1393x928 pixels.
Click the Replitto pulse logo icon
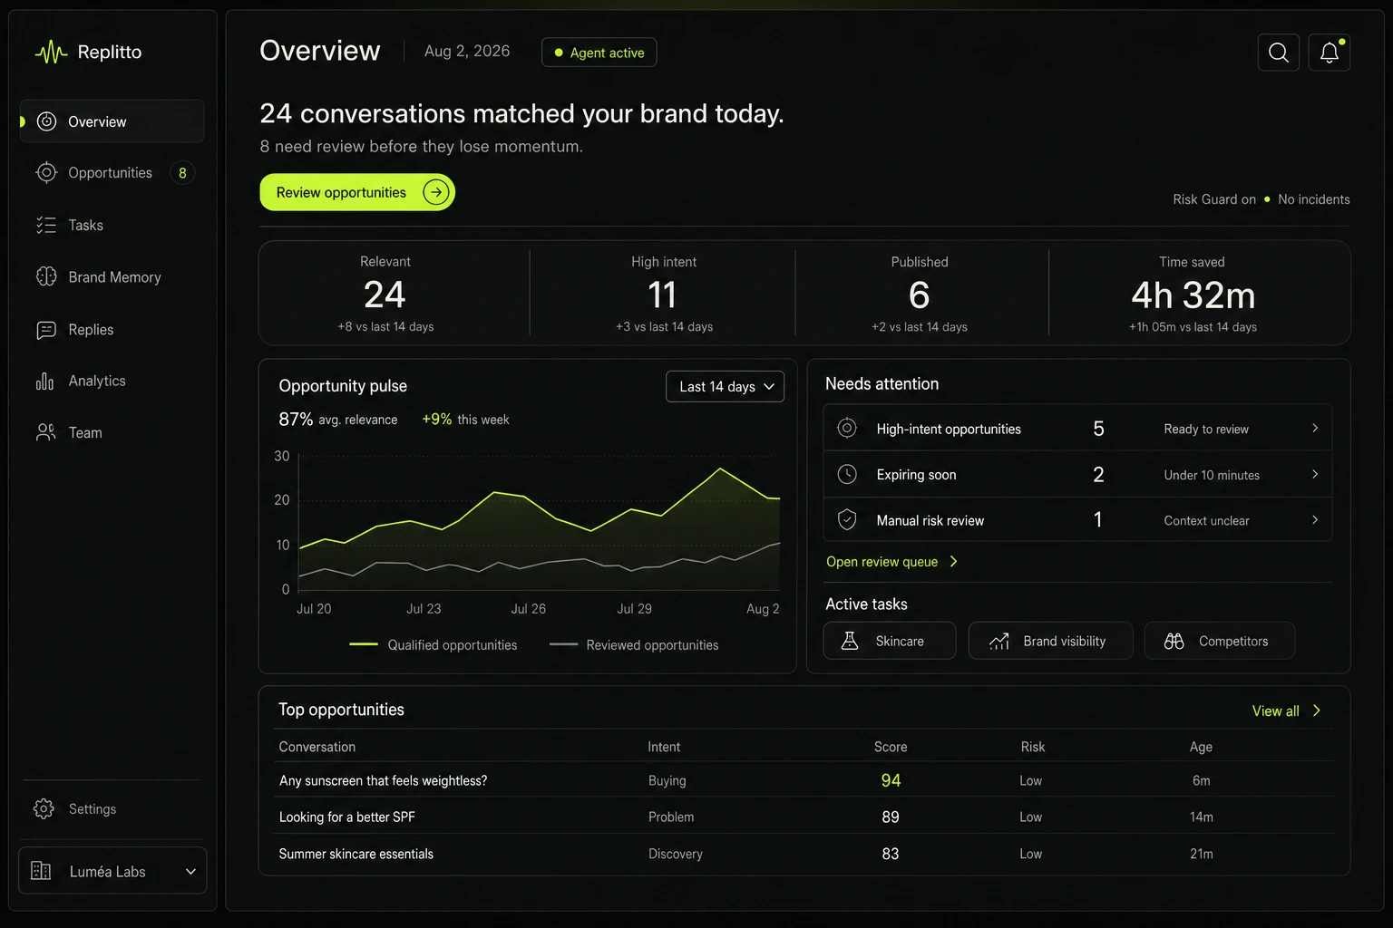(51, 53)
